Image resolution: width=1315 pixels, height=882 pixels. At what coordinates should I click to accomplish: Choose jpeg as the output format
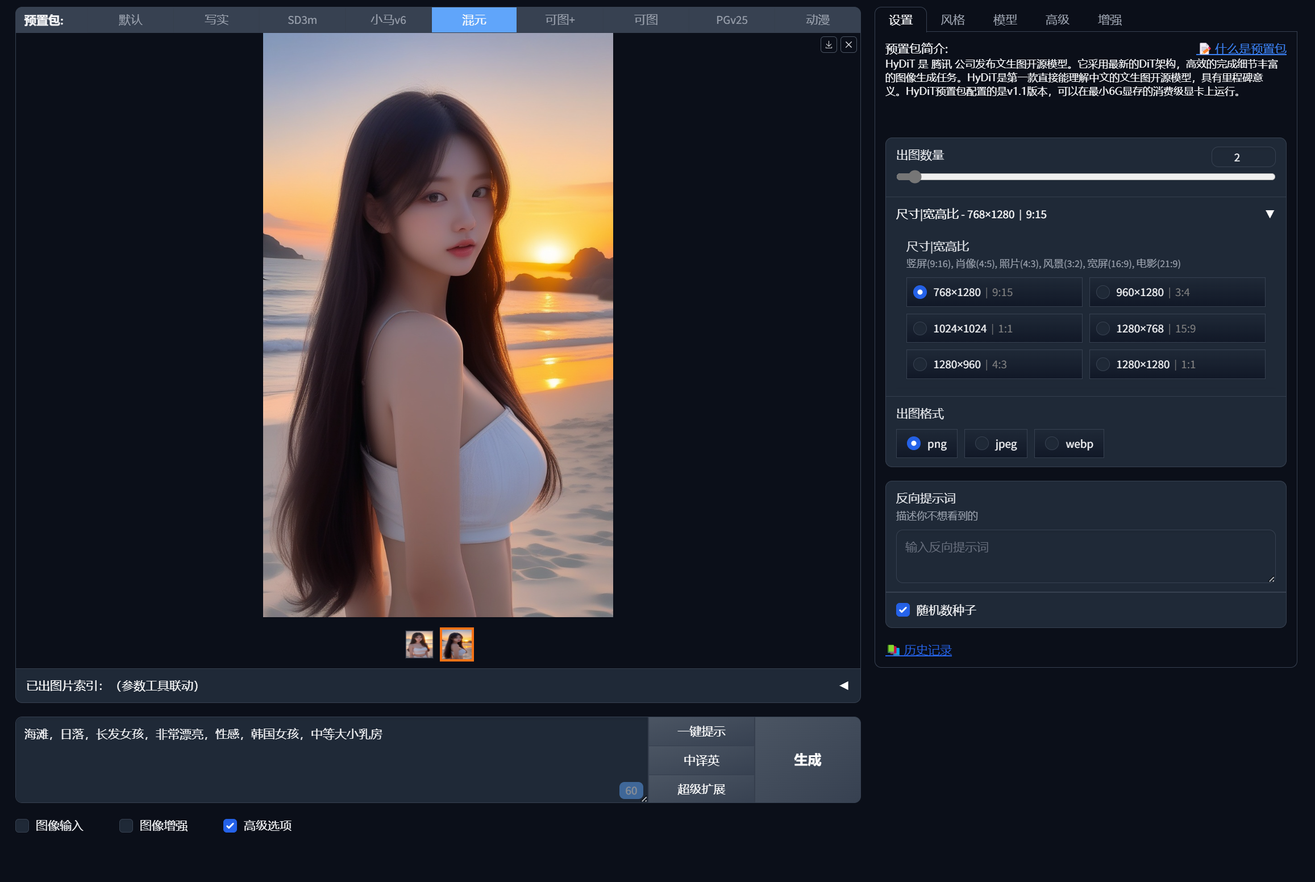[x=982, y=443]
